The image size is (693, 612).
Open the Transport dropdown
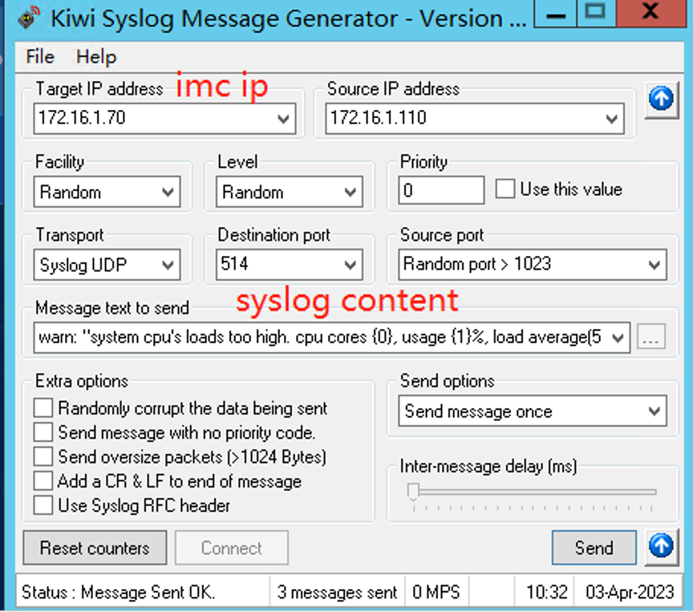(107, 265)
